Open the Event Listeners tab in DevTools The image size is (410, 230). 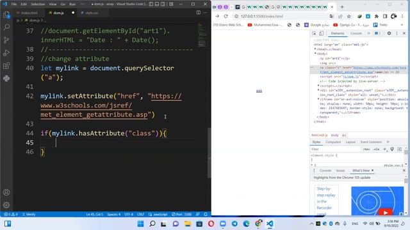(371, 142)
